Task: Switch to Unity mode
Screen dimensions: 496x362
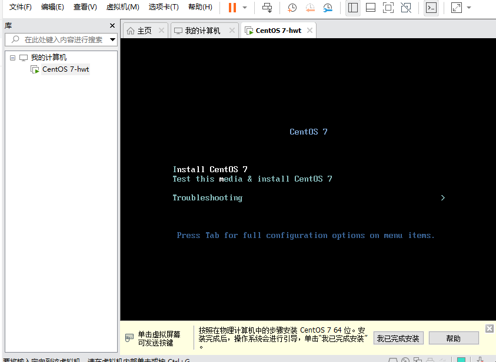Action: click(406, 8)
